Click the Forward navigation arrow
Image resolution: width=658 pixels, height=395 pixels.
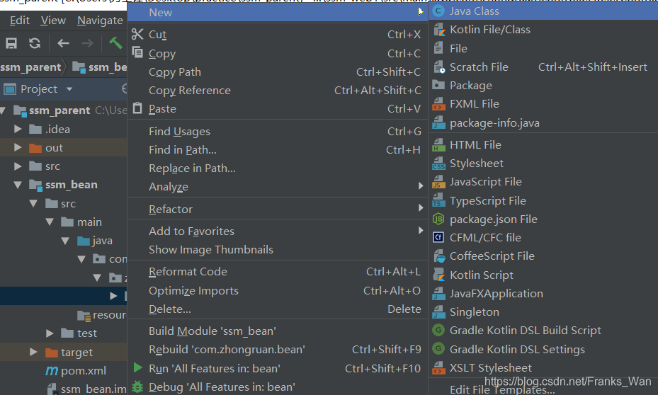pos(87,43)
